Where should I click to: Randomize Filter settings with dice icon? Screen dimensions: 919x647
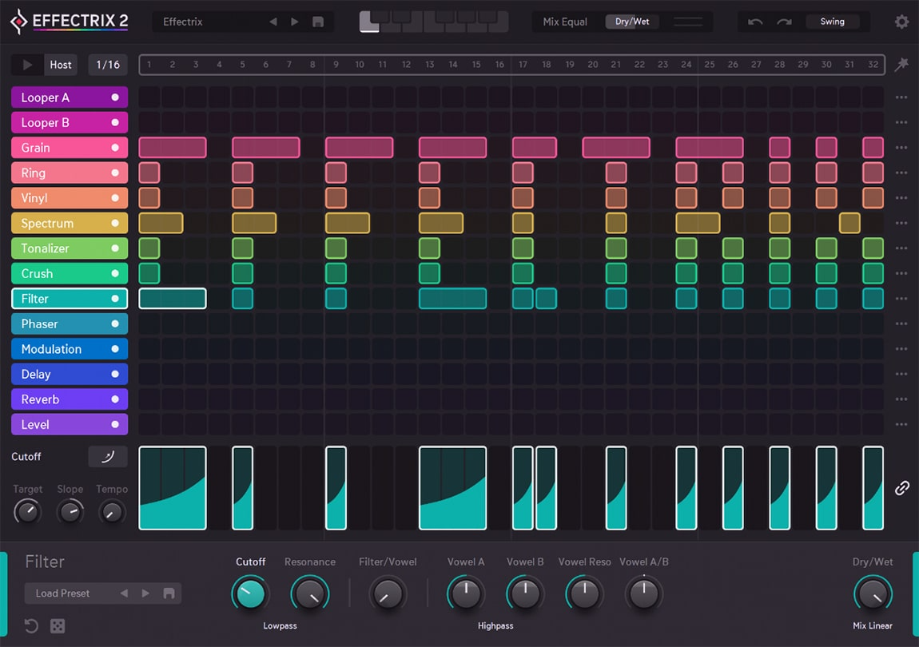coord(58,626)
